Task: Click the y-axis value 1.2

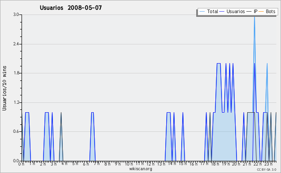Action: point(16,102)
